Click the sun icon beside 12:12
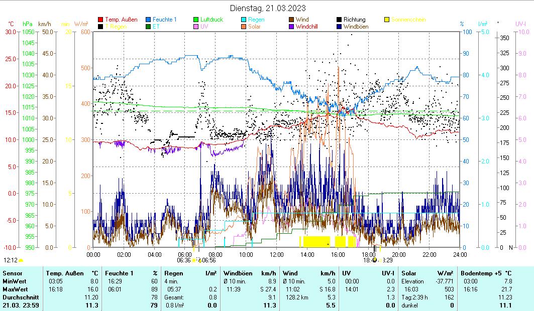534x311 pixels. [x=21, y=260]
